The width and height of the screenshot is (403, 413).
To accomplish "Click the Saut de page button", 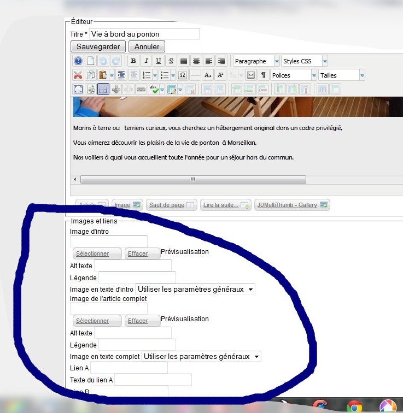I will tap(172, 205).
